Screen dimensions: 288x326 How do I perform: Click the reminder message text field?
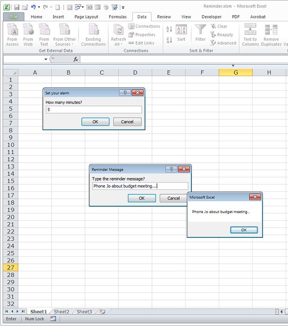pos(140,186)
